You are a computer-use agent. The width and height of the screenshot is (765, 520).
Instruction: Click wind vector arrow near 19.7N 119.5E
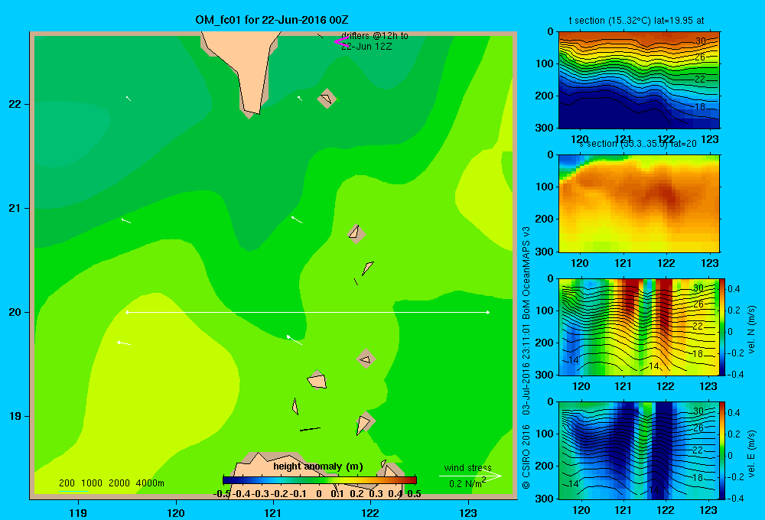click(124, 343)
